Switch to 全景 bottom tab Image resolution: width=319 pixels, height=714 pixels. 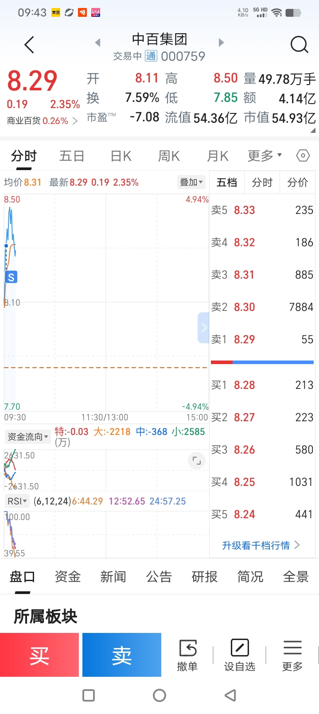coord(296,577)
